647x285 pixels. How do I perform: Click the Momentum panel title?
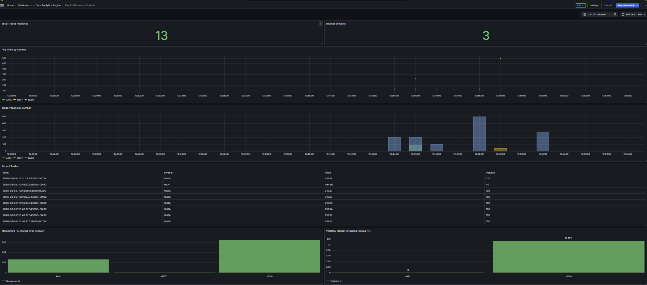(23, 231)
